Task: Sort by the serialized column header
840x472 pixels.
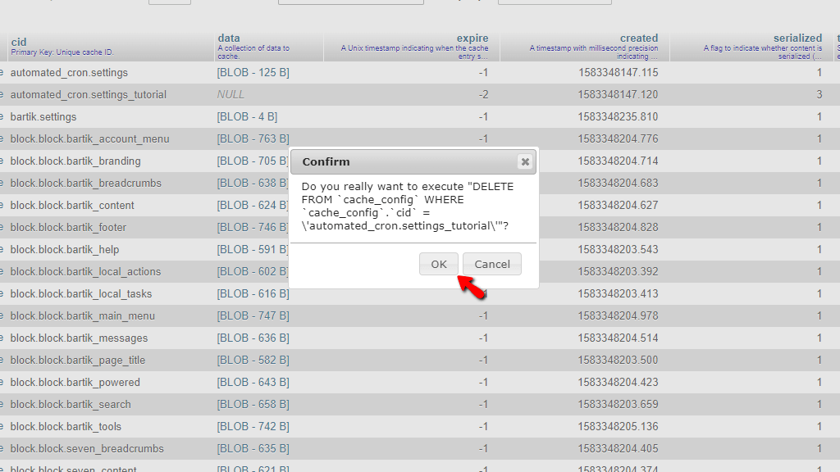Action: coord(797,38)
